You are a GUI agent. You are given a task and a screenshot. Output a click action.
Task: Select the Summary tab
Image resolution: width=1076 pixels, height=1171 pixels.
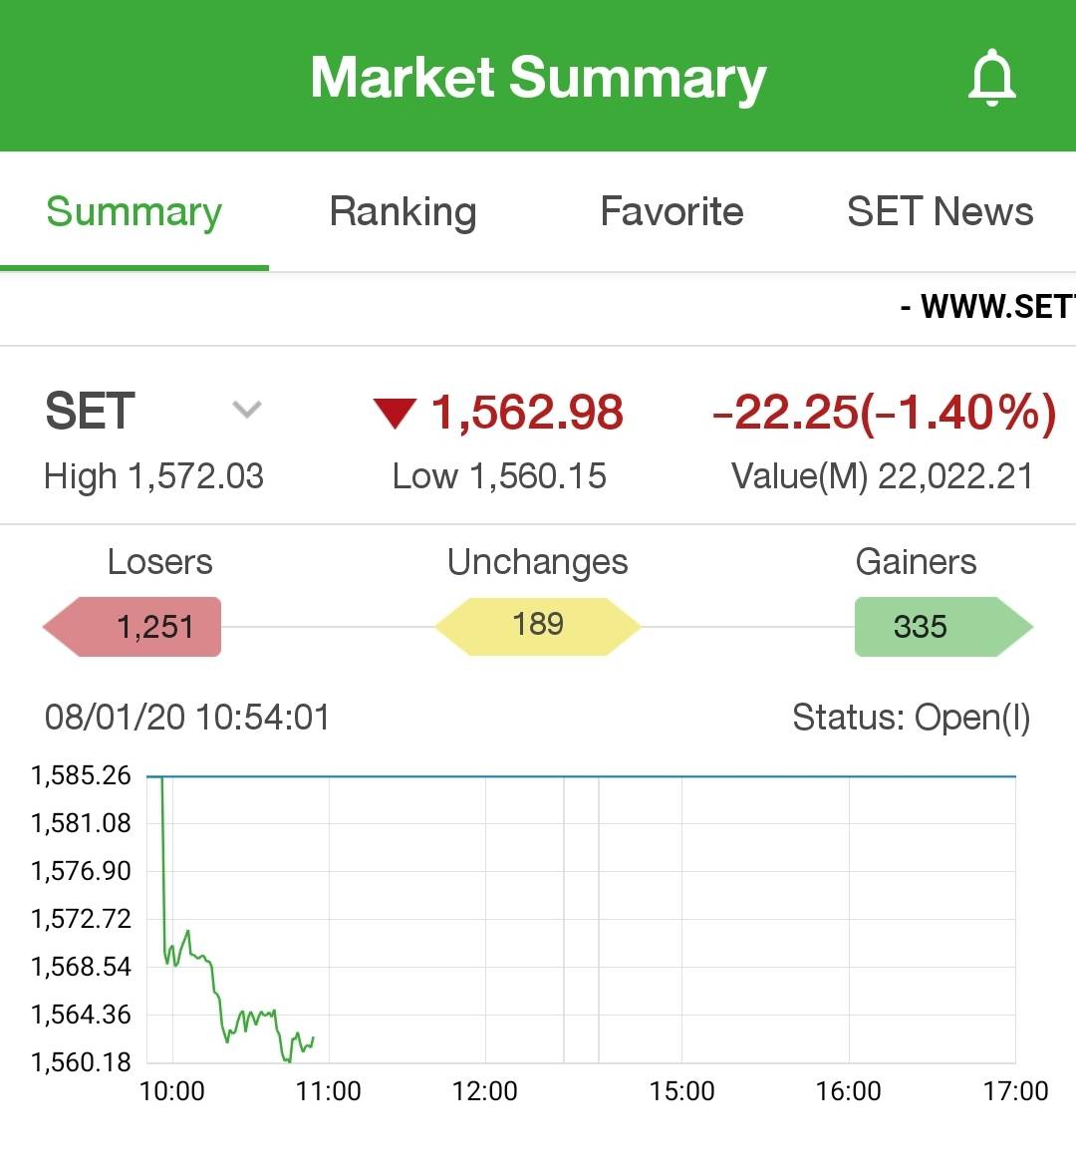(134, 212)
